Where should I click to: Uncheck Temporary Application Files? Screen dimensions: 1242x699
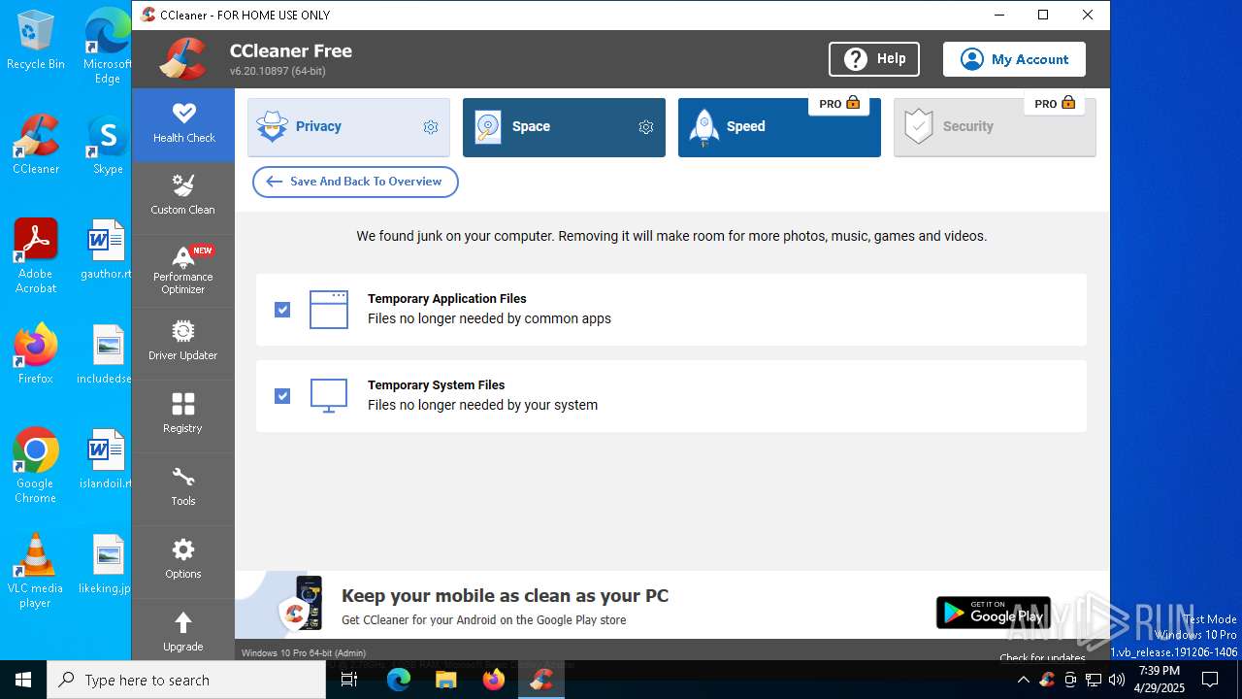pos(282,310)
